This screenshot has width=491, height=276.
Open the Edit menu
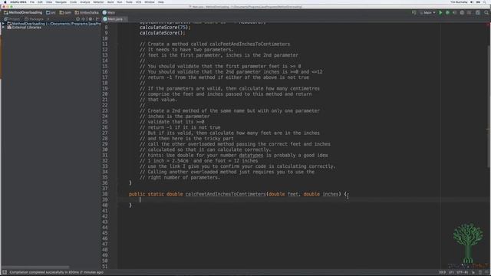[x=40, y=2]
